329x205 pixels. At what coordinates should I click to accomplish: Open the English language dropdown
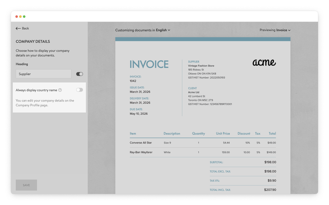tap(163, 30)
